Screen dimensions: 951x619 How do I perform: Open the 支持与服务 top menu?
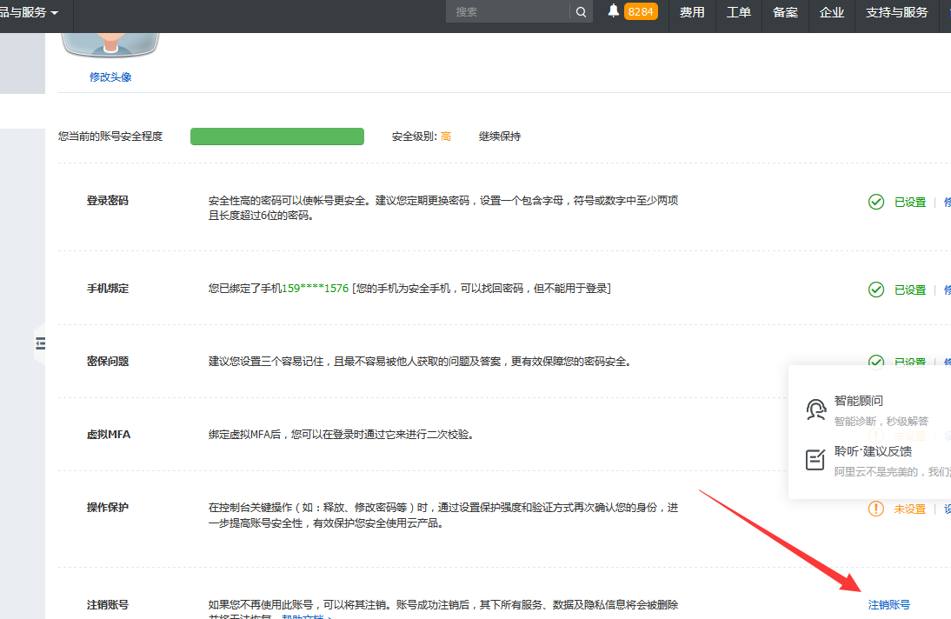point(897,12)
